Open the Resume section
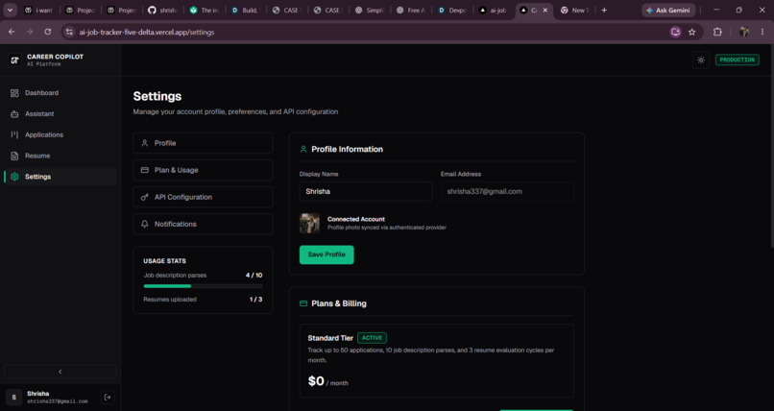The height and width of the screenshot is (411, 774). coord(60,156)
